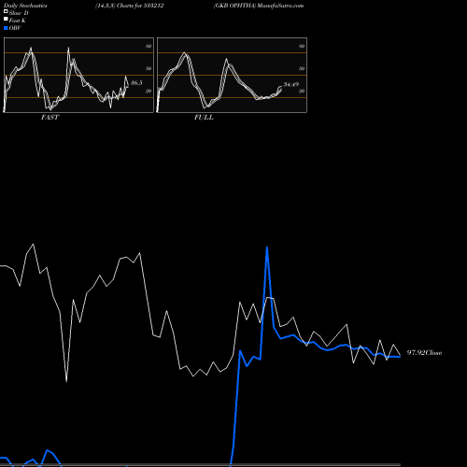Click the 34.49 value on FULL chart
The width and height of the screenshot is (467, 467).
[x=291, y=84]
